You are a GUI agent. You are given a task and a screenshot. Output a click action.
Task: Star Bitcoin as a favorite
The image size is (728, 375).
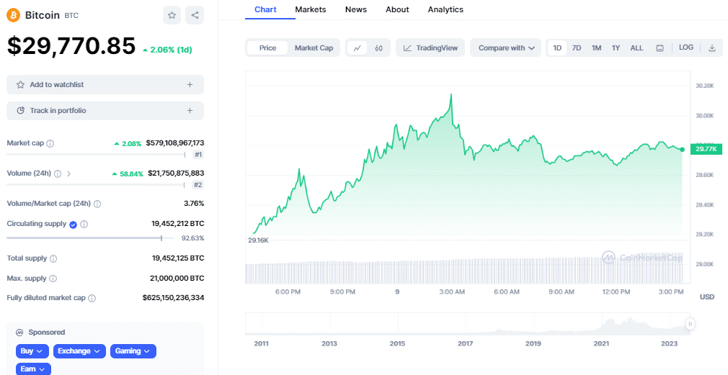pos(172,15)
